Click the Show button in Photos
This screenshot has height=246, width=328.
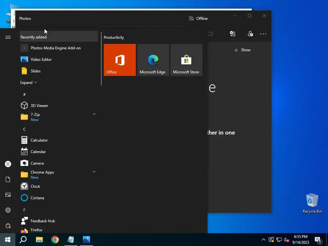pos(242,50)
